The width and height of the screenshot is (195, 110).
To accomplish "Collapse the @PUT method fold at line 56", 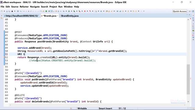I will 8,70.
